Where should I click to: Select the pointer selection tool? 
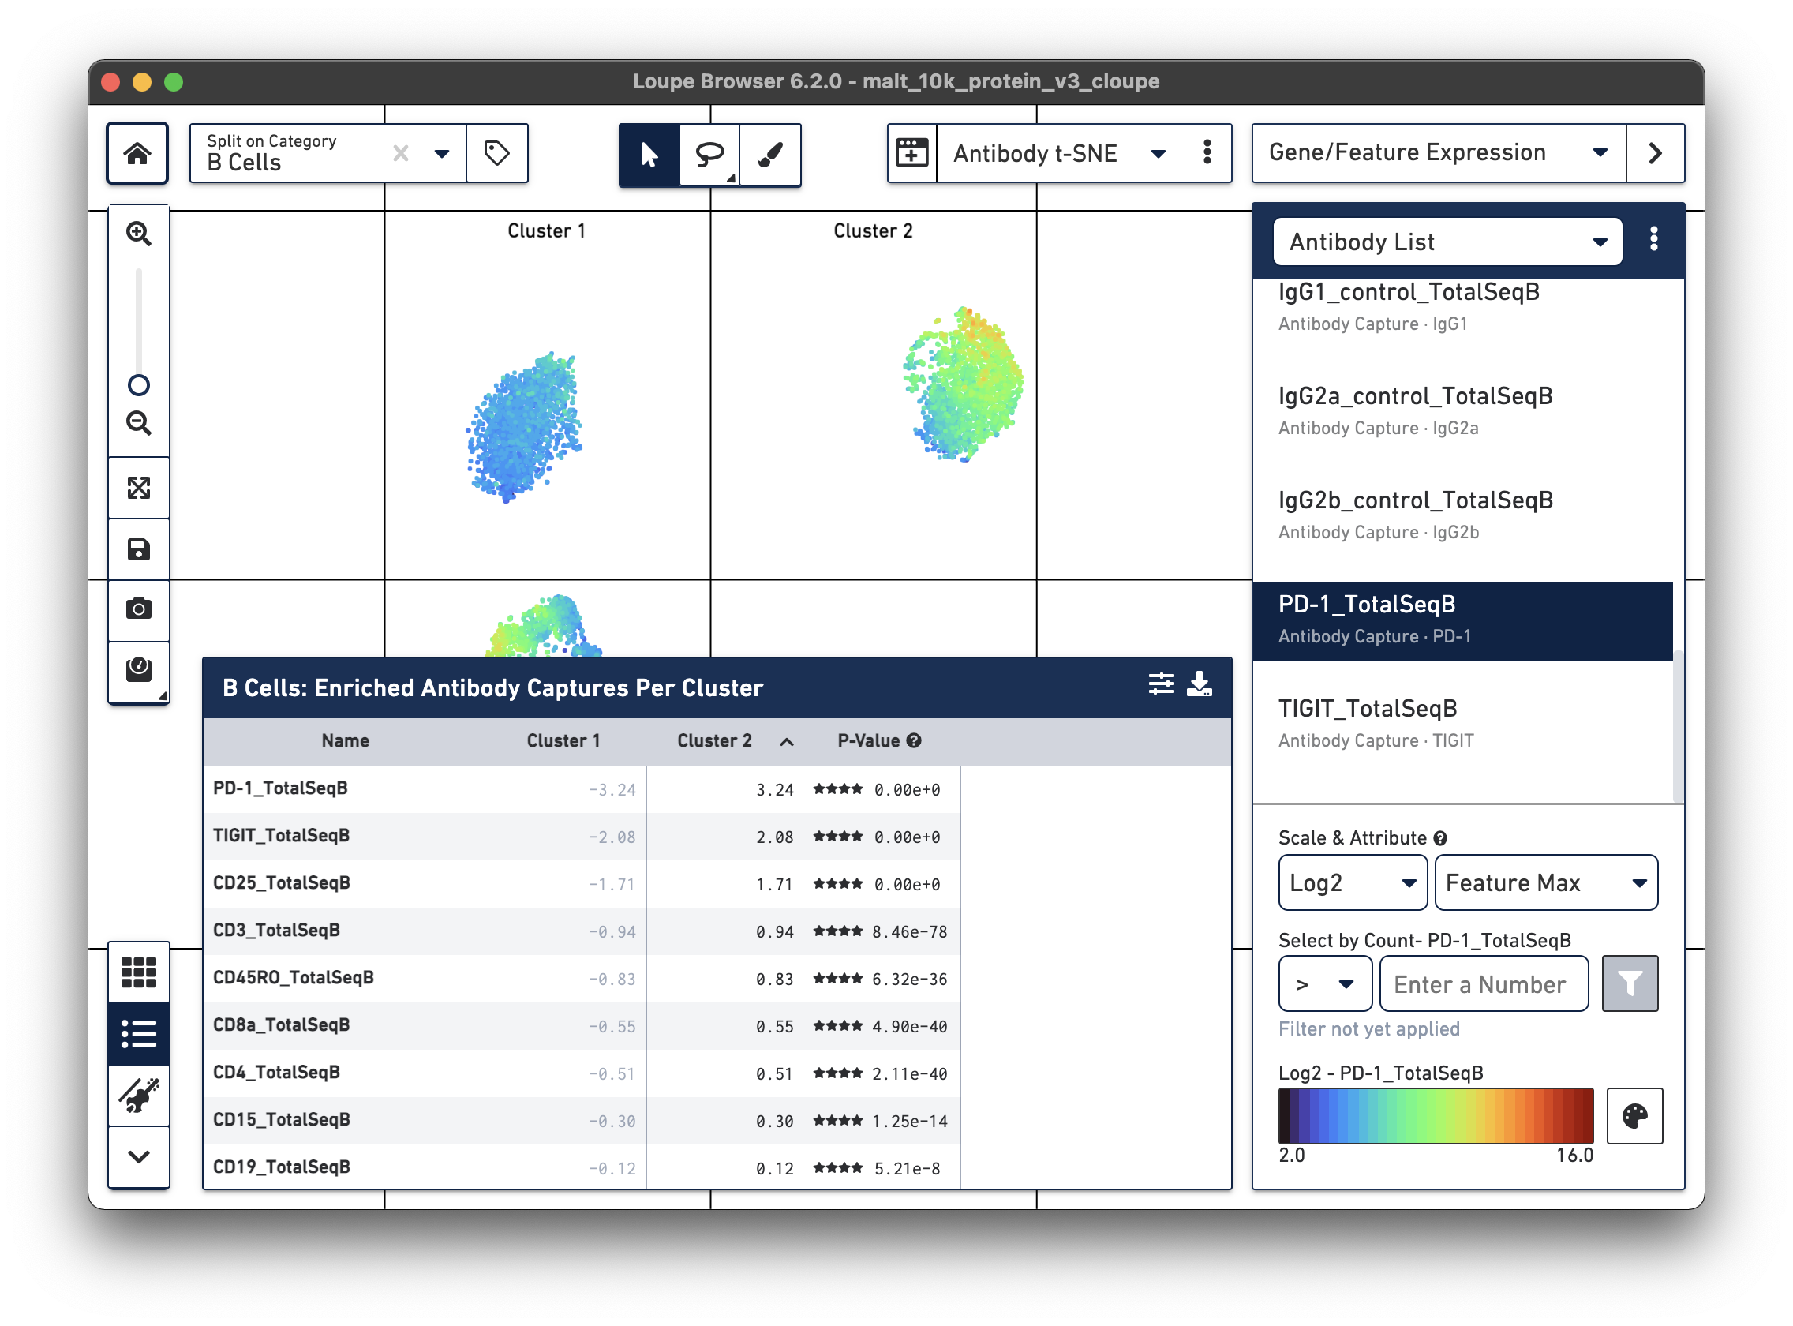pos(649,153)
